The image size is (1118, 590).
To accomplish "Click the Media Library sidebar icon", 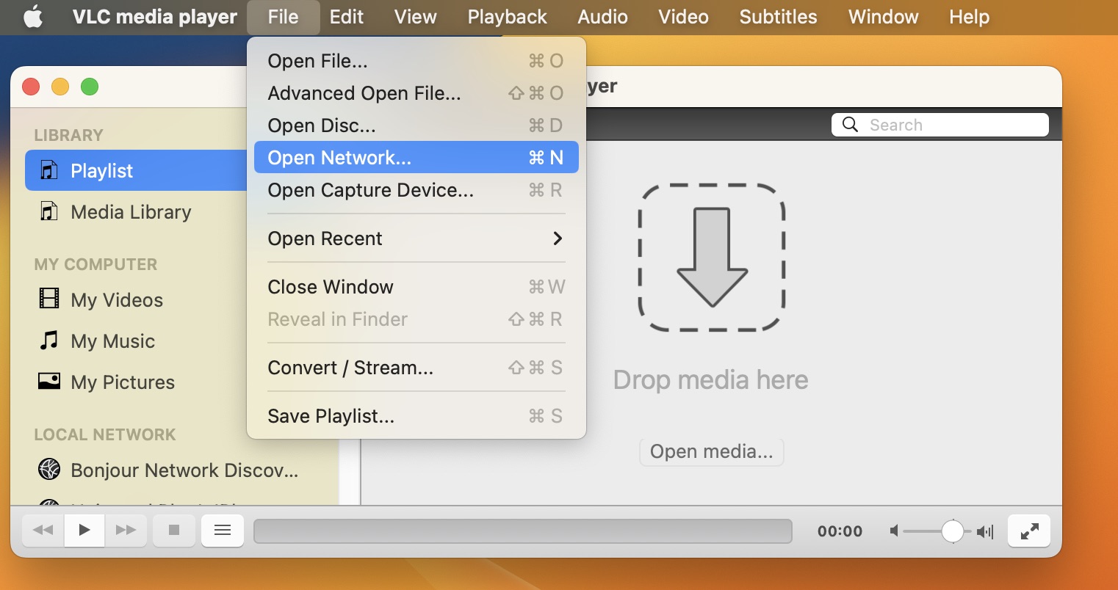I will pos(48,211).
